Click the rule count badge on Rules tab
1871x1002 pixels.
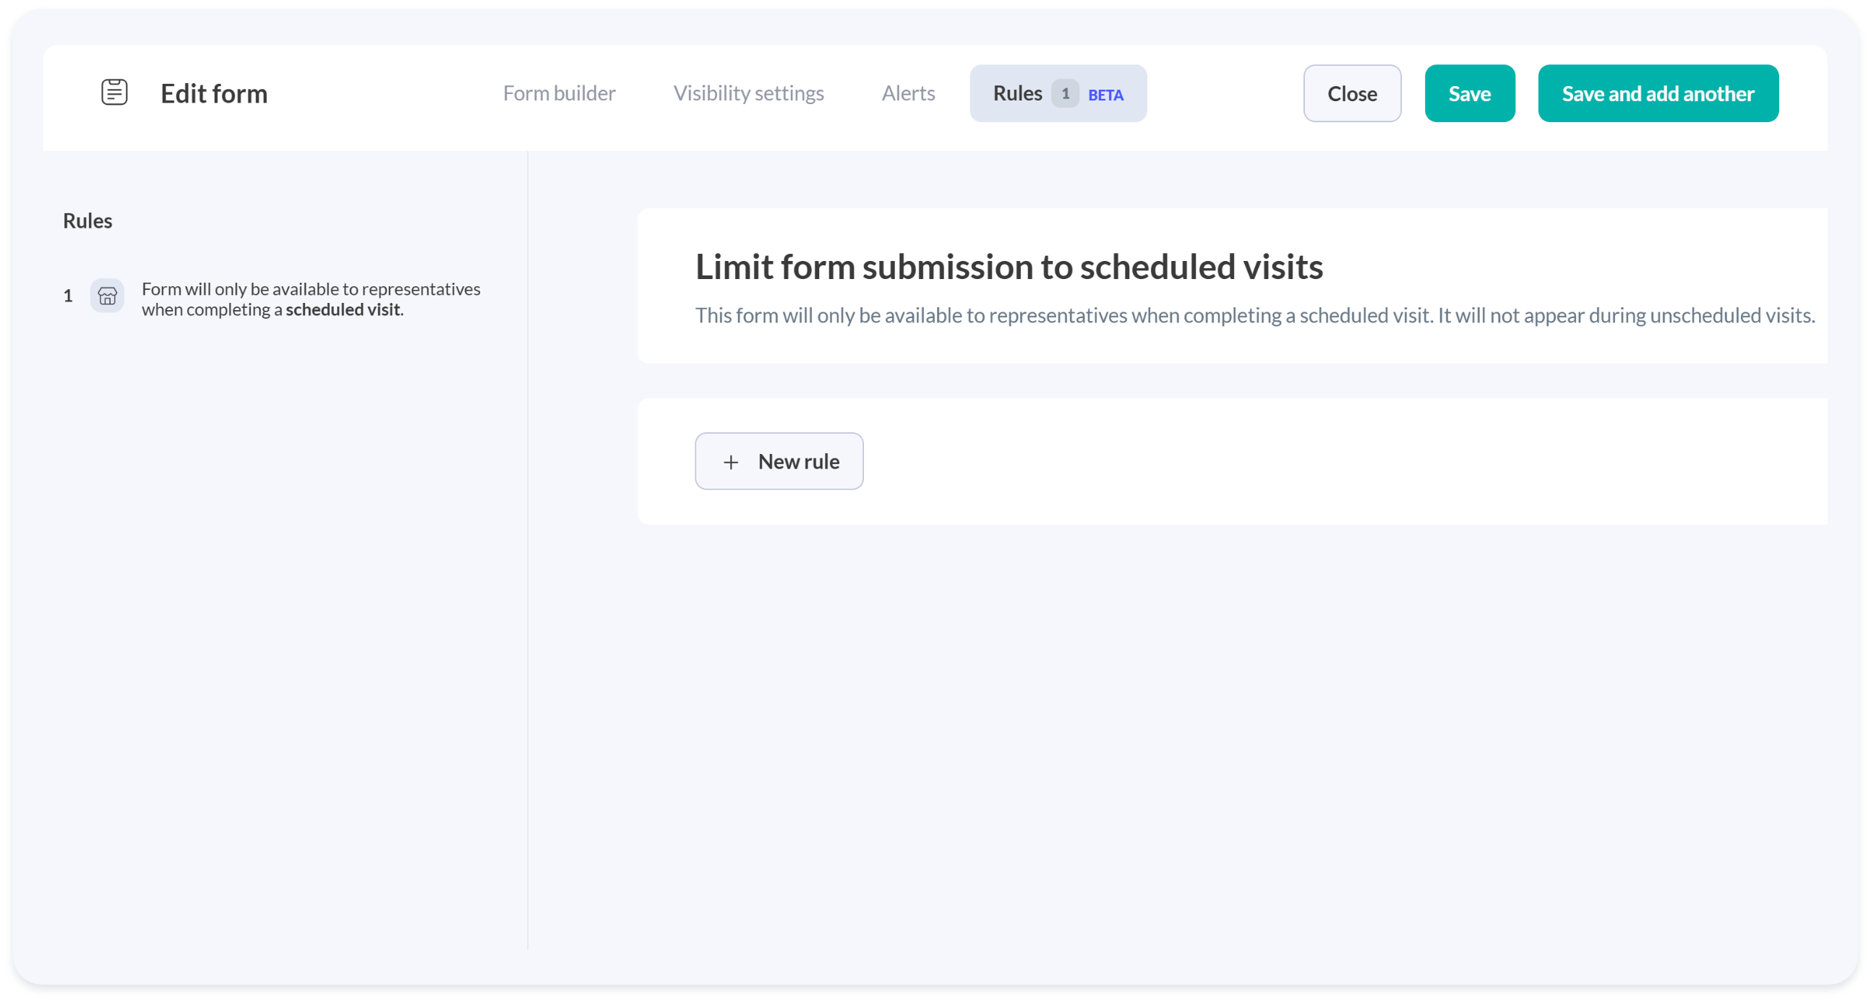[1065, 94]
